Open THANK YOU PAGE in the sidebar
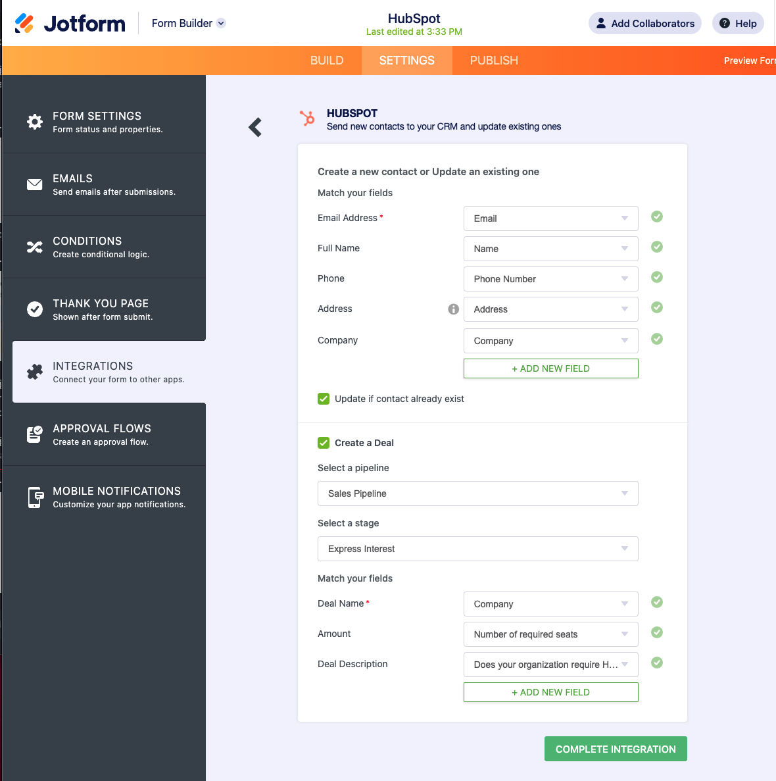The image size is (776, 781). tap(103, 309)
